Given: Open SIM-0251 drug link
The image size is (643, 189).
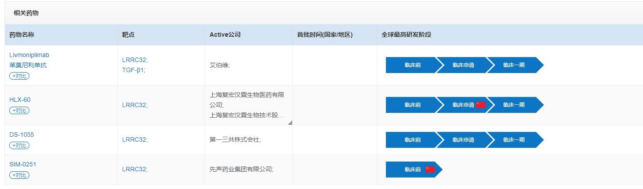Looking at the screenshot, I should coord(23,164).
